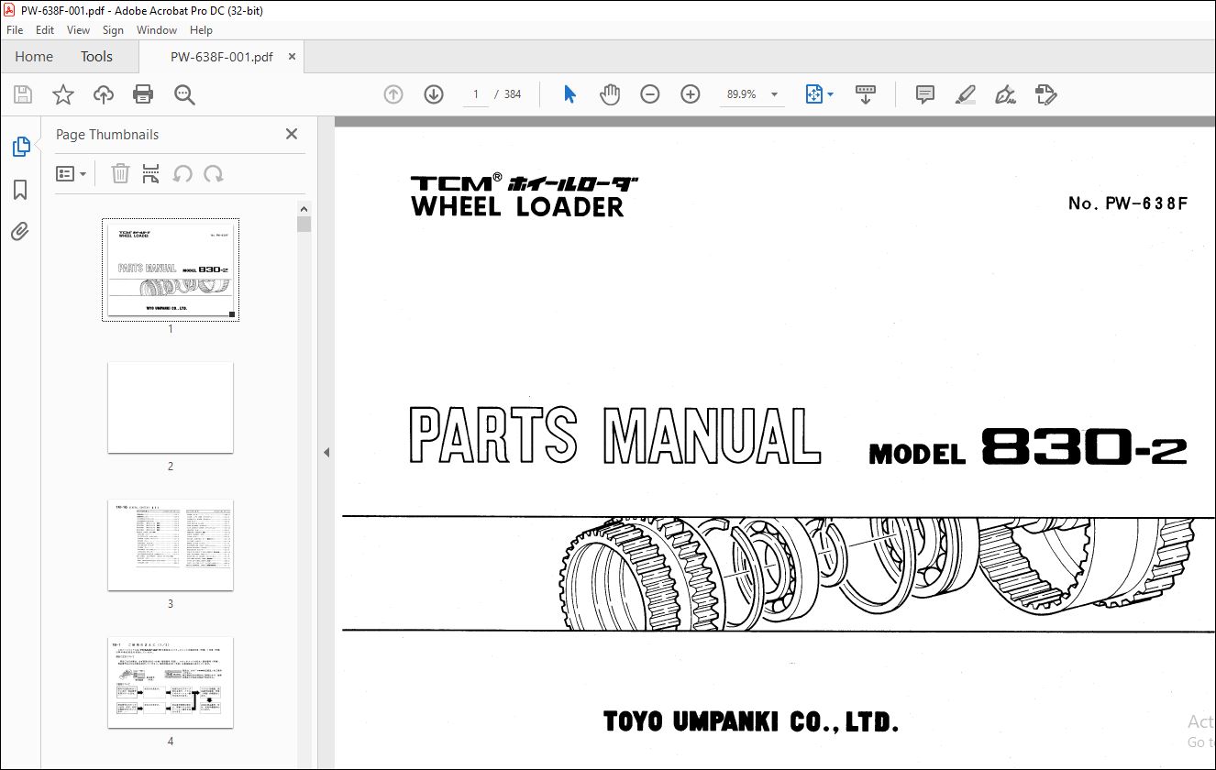Save the file using the floppy disk icon

click(x=23, y=94)
